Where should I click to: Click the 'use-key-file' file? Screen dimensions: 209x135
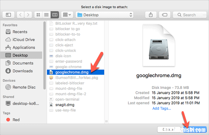(x=75, y=110)
